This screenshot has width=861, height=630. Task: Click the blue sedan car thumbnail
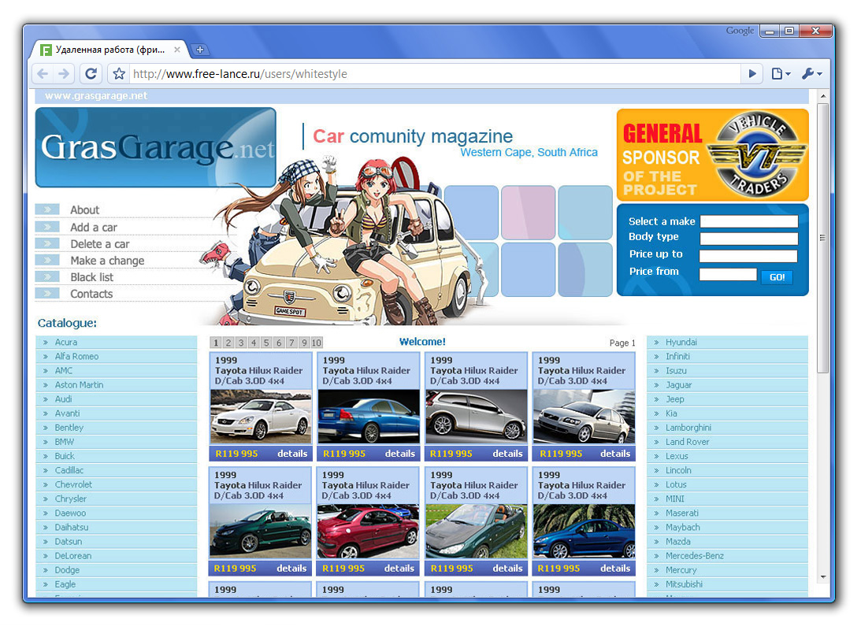click(369, 417)
